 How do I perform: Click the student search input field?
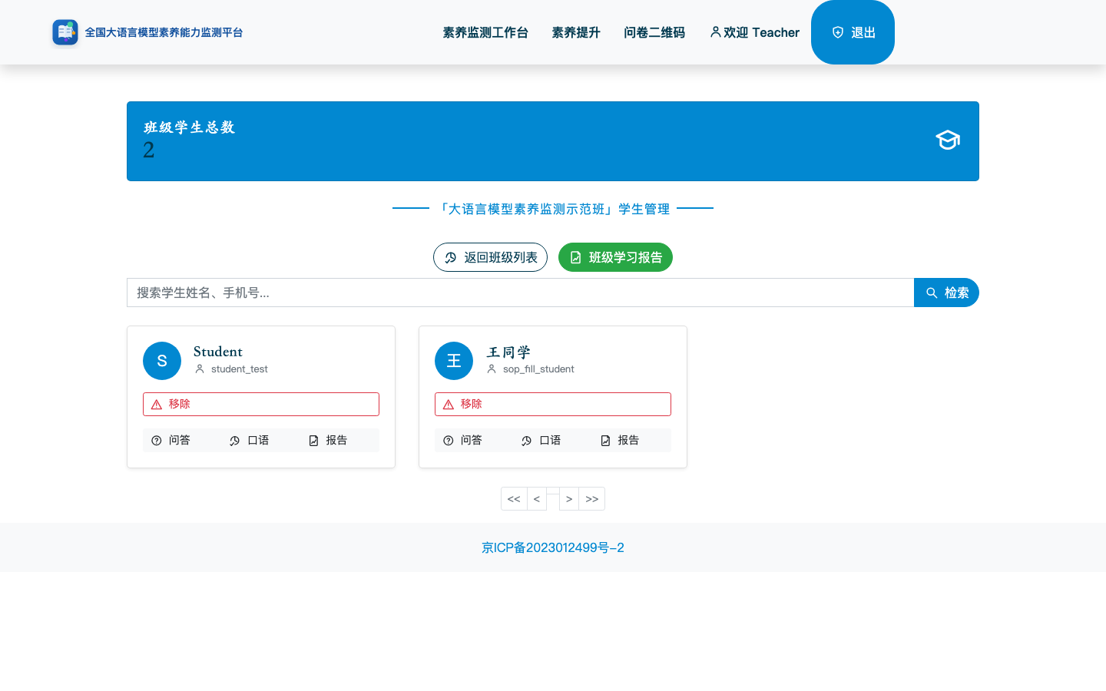(x=521, y=293)
